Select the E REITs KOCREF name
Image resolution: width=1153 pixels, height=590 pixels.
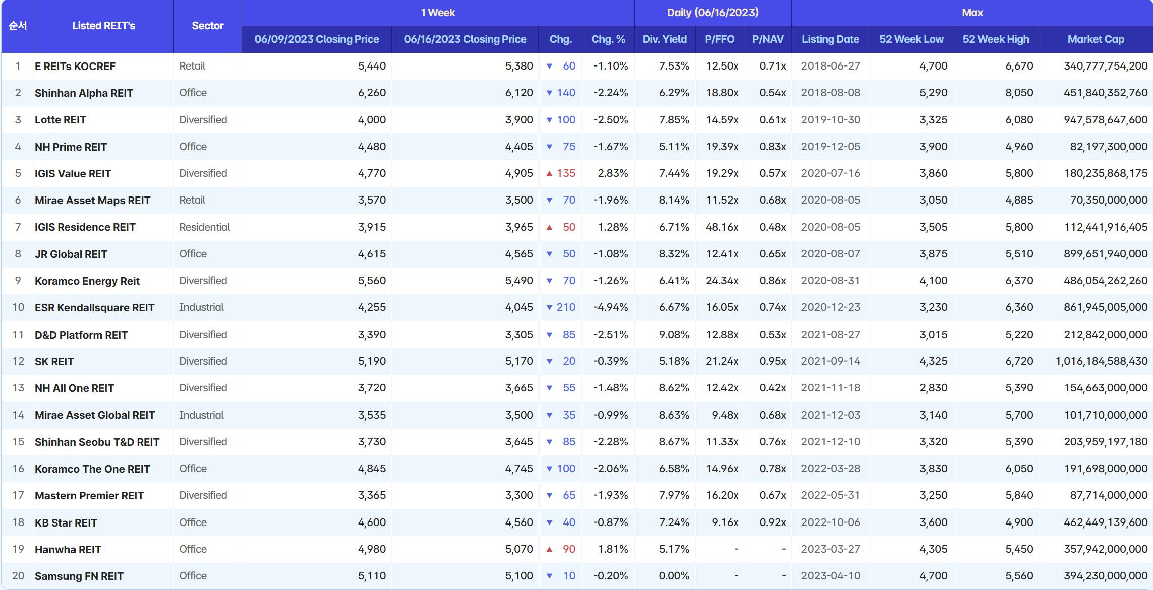pyautogui.click(x=75, y=67)
